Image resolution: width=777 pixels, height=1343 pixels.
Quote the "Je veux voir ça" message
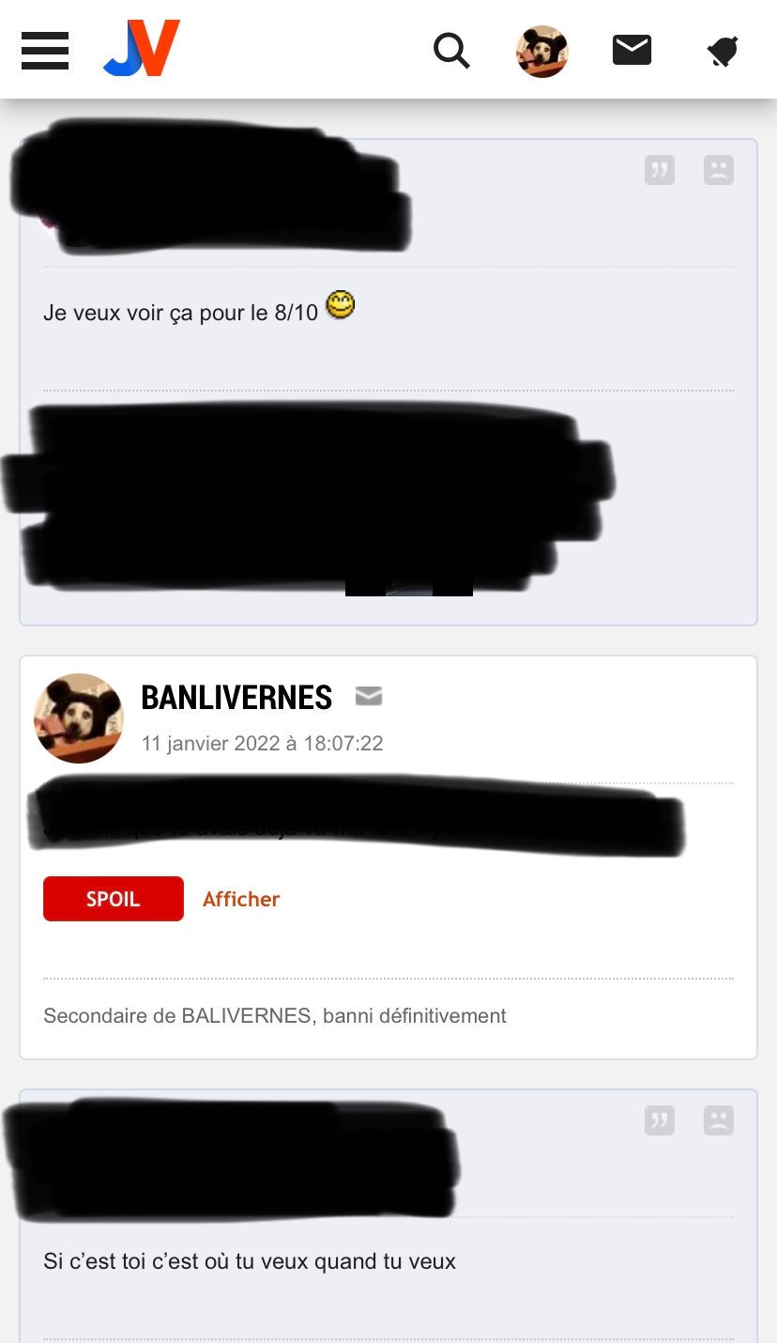click(660, 170)
